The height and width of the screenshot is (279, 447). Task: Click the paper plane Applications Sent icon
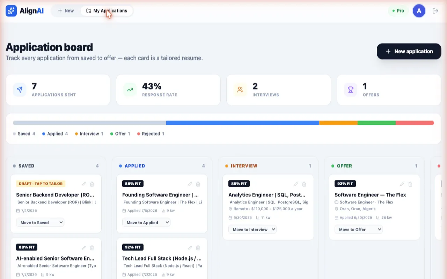(x=20, y=90)
